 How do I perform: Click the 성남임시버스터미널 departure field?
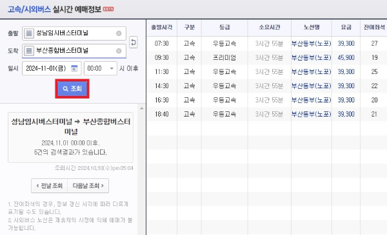pyautogui.click(x=74, y=33)
